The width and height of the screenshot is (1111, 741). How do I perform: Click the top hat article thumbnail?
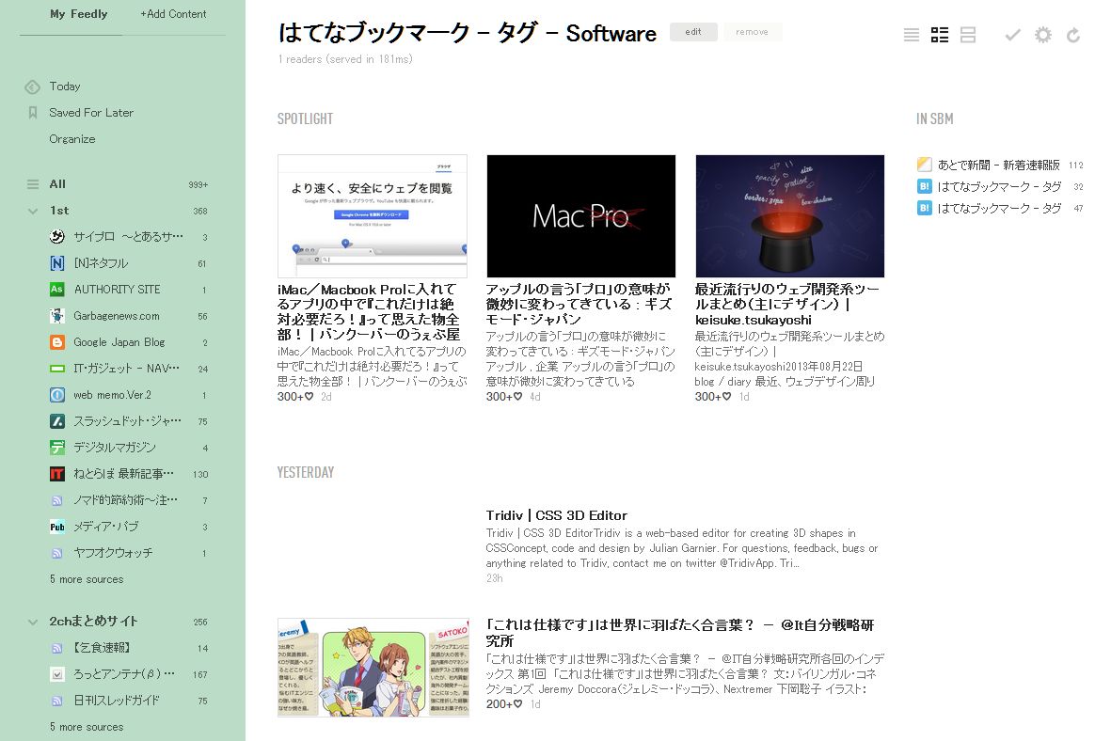[790, 216]
